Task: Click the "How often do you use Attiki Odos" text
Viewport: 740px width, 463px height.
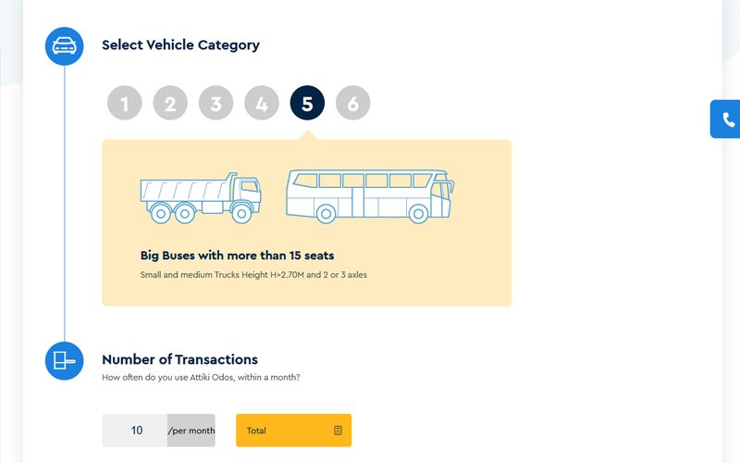Action: [201, 377]
